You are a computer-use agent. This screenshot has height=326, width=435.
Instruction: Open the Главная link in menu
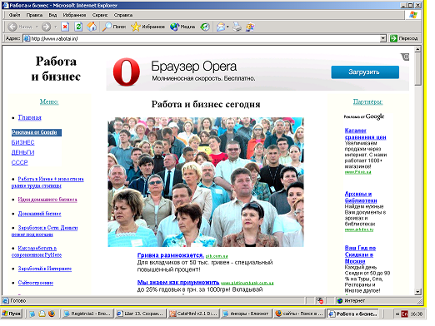pyautogui.click(x=30, y=117)
